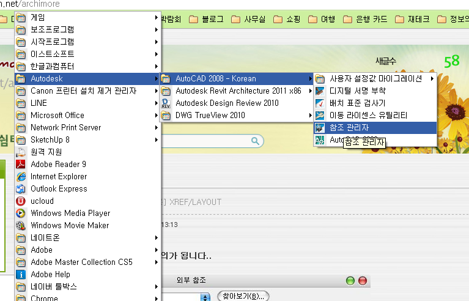Click the red round button in 외부 참조
The height and width of the screenshot is (301, 469).
click(x=363, y=281)
